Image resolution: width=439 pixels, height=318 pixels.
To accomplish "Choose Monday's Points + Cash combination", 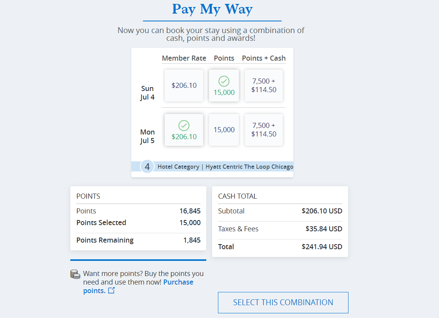I will [264, 129].
